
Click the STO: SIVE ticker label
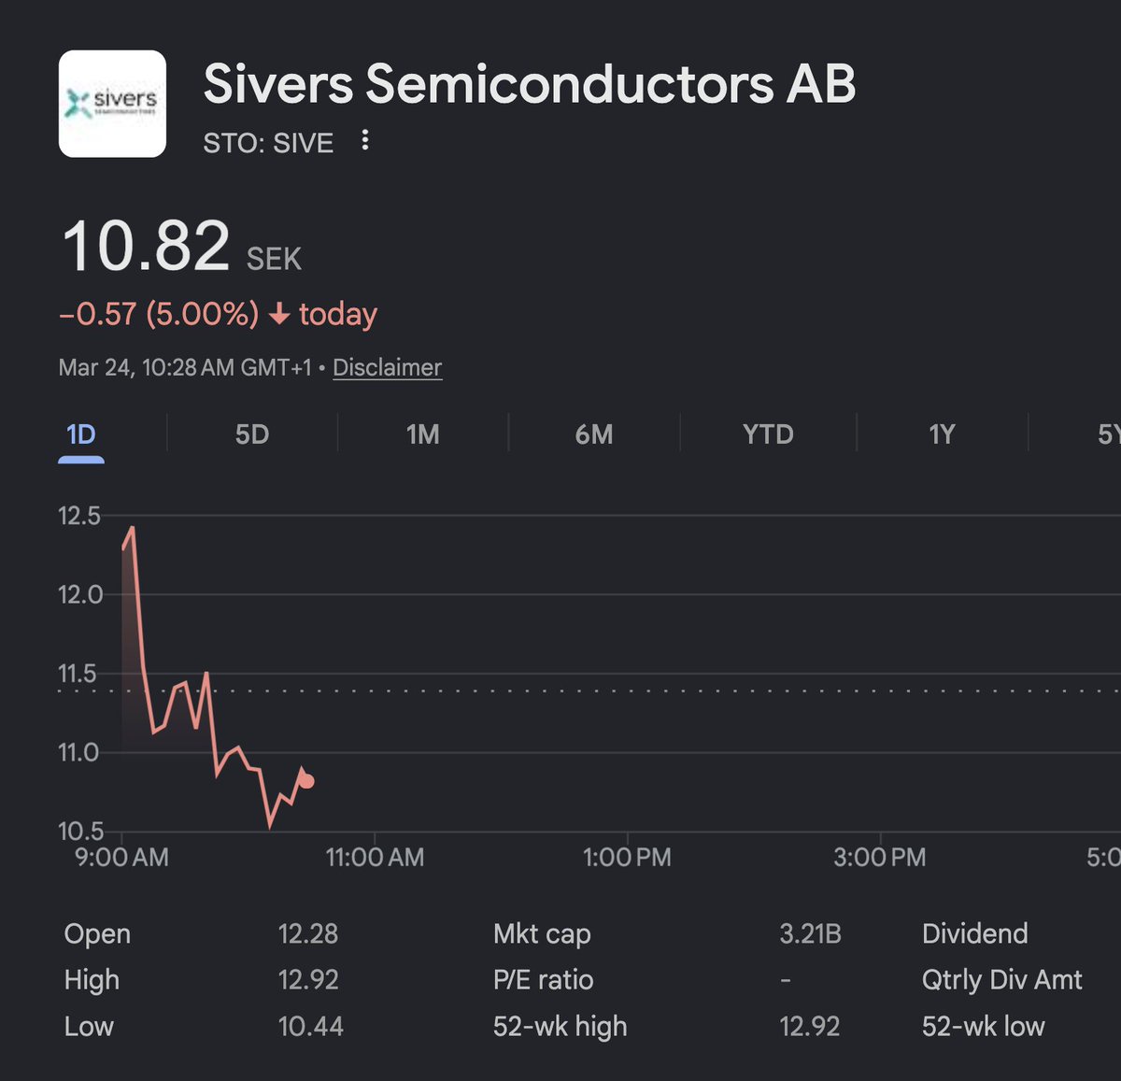(268, 143)
